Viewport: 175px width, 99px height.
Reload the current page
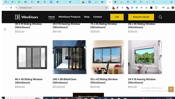[x=11, y=7]
